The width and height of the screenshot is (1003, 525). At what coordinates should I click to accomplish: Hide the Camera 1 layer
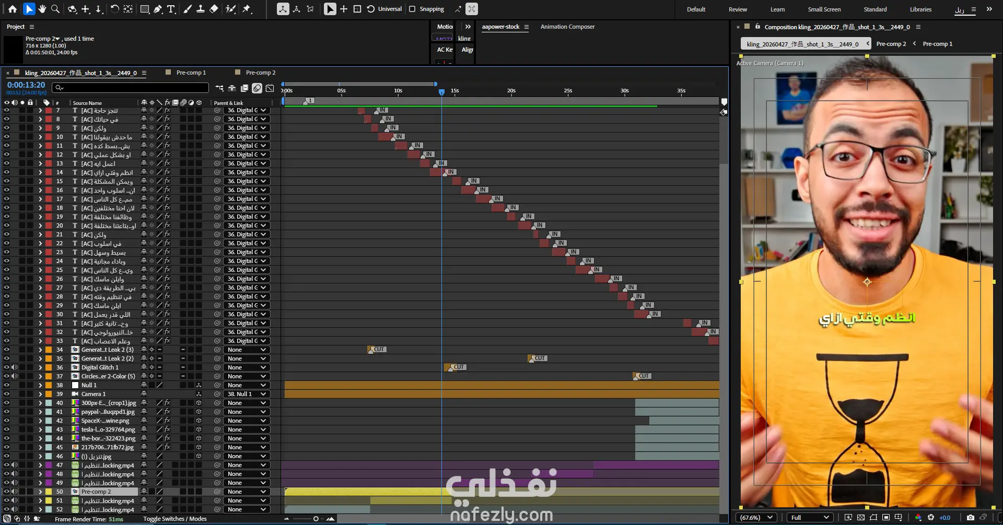(7, 394)
